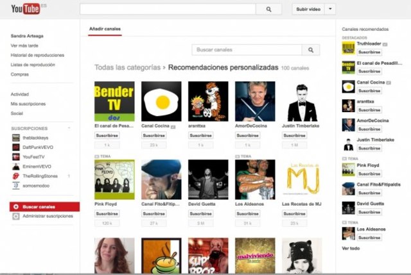Subscribe to David Guetta in grid
The image size is (411, 275).
(201, 213)
